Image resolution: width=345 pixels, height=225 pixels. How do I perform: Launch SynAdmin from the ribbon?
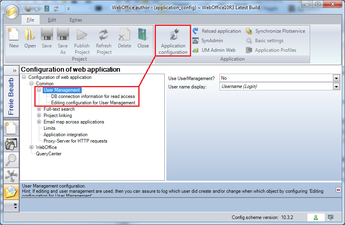(x=208, y=41)
